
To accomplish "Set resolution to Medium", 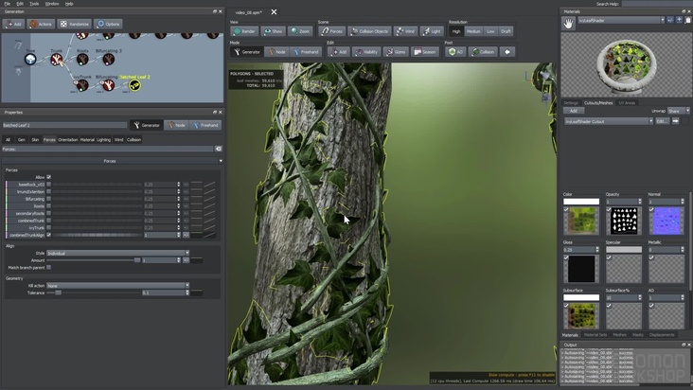I will (x=474, y=31).
